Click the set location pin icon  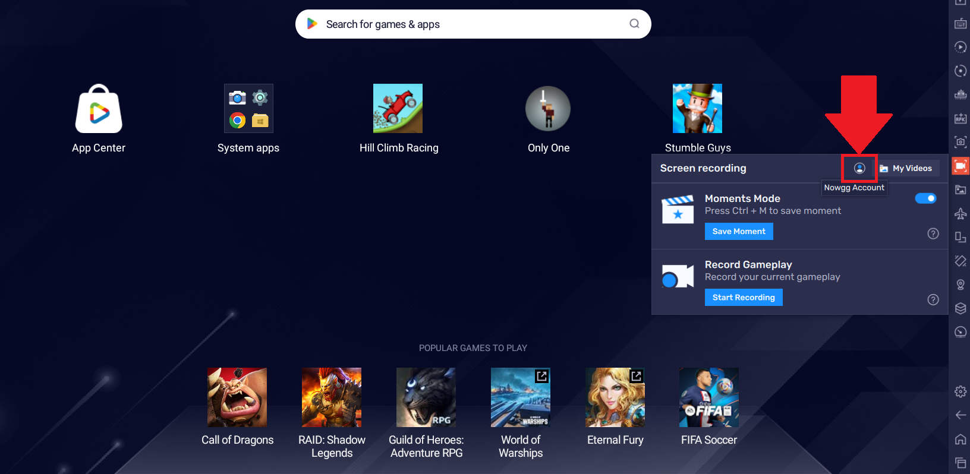coord(960,285)
